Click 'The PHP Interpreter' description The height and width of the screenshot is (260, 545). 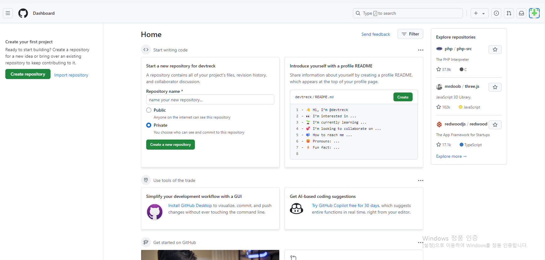coord(452,60)
